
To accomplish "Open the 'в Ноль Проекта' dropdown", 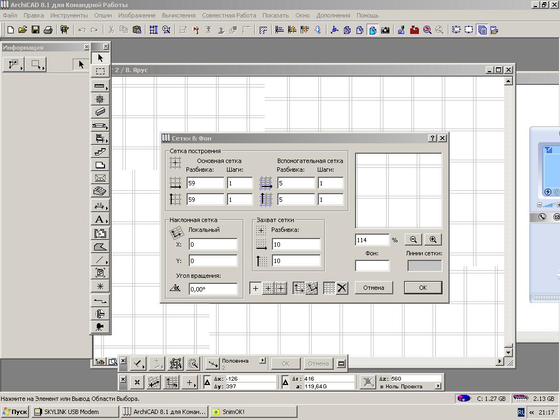I will click(438, 386).
